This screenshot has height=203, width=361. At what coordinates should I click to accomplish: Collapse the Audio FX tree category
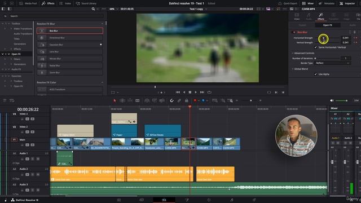pos(9,69)
